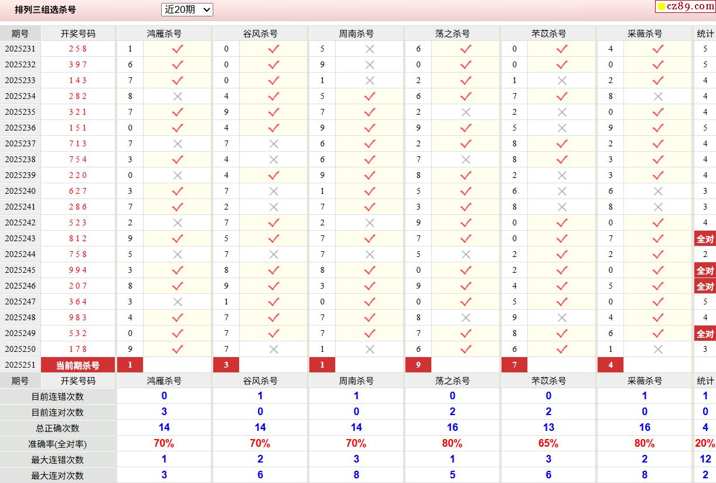The image size is (716, 483).
Task: Select winning numbers 9 9 4 for period 2025245
Action: [78, 270]
